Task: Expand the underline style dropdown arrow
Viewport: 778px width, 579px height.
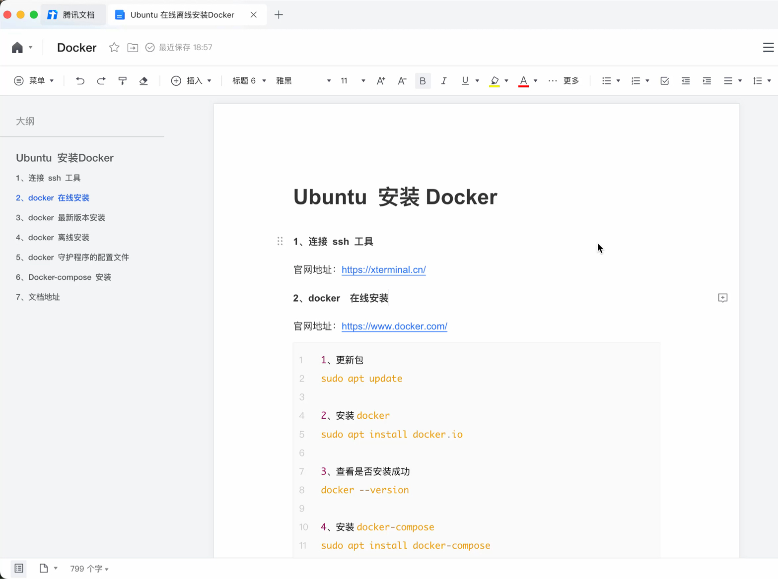Action: 477,81
